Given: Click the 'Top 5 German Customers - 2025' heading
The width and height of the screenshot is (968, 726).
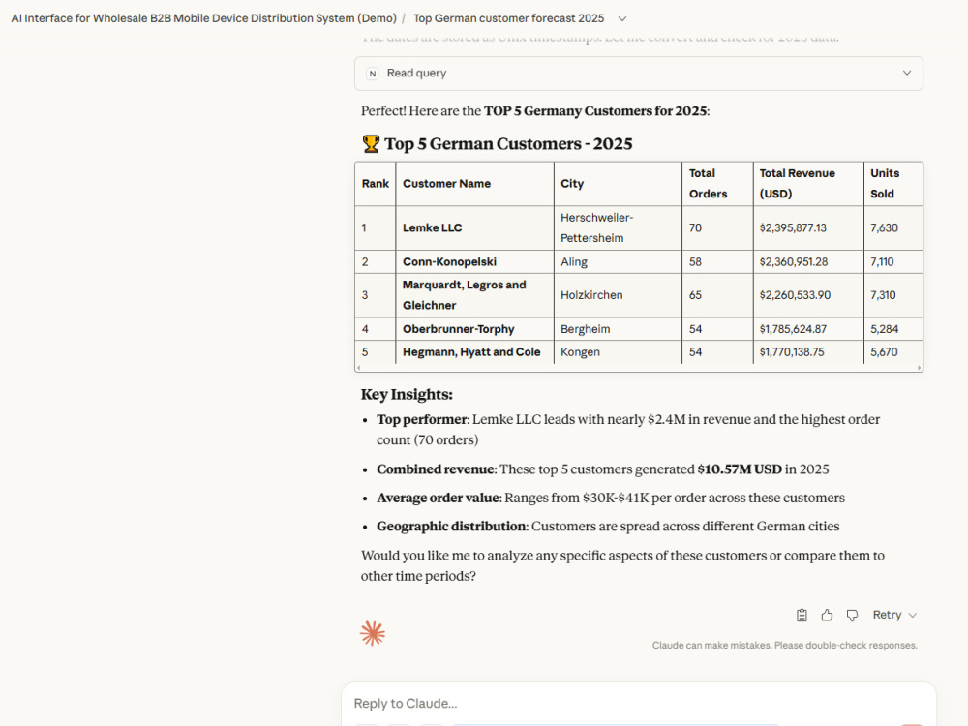Looking at the screenshot, I should click(508, 144).
